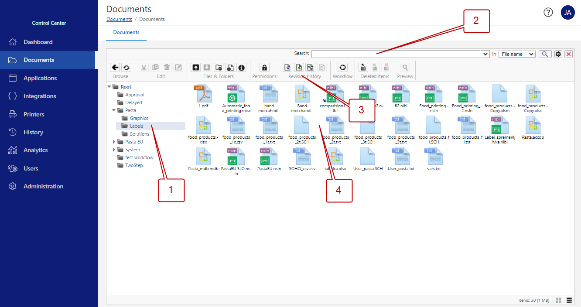The height and width of the screenshot is (307, 581).
Task: Open the File name search scope dropdown
Action: [517, 54]
